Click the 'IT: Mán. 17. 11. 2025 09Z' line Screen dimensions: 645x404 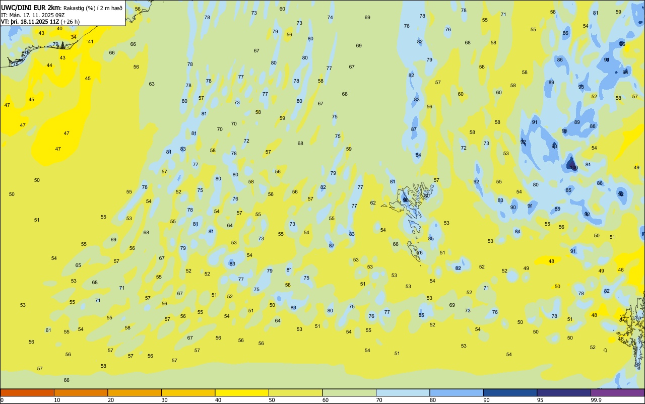33,15
